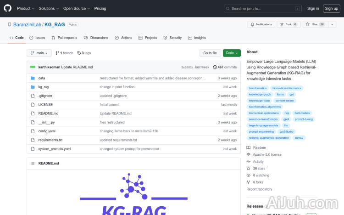Open commit message 'change in print function'

pos(117,87)
